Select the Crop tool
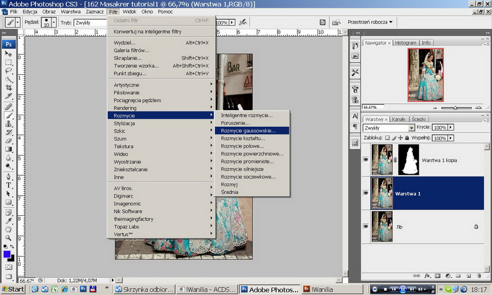Image resolution: width=492 pixels, height=295 pixels. tap(9, 87)
